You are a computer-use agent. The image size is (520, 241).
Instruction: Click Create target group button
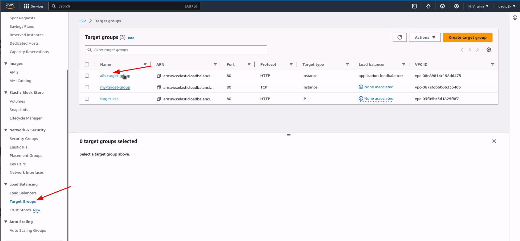click(x=467, y=37)
